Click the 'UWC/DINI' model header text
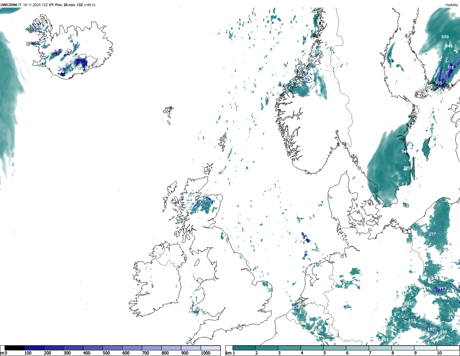Viewport: 460px width, 356px height. 9,5
